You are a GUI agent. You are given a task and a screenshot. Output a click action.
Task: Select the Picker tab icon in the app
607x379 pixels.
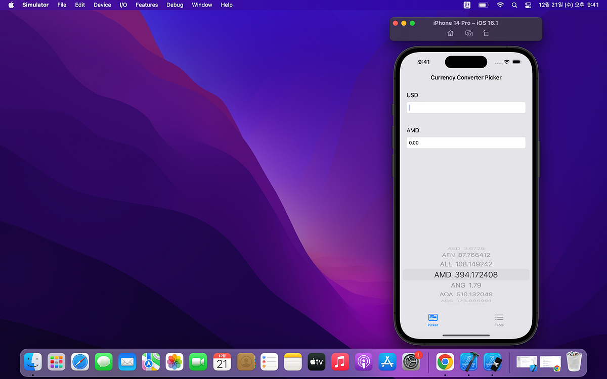pos(433,318)
